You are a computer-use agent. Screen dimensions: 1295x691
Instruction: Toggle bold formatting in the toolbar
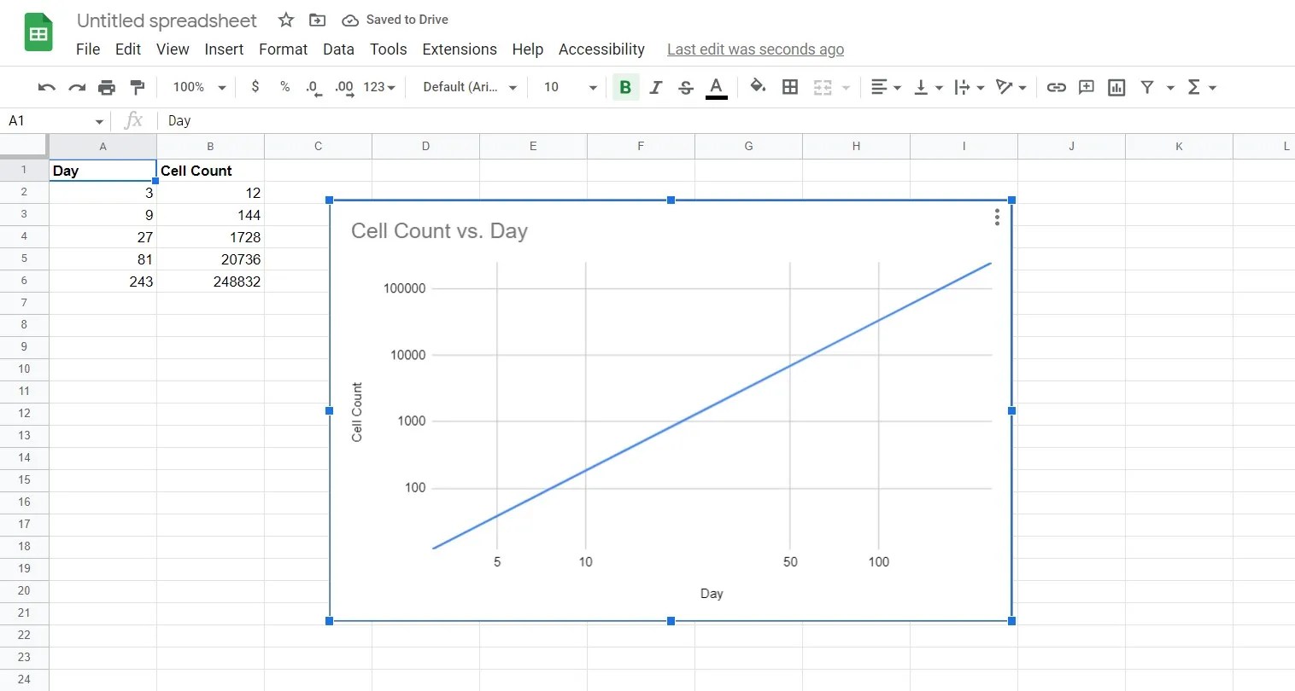tap(625, 87)
